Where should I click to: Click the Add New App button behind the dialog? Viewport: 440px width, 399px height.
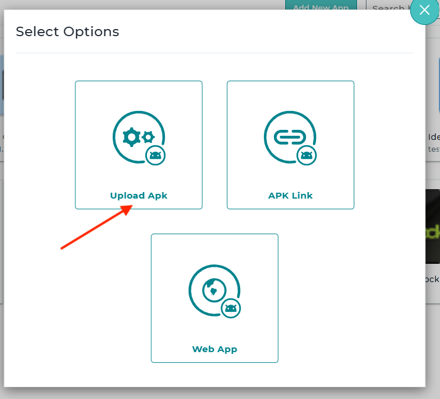pos(321,7)
